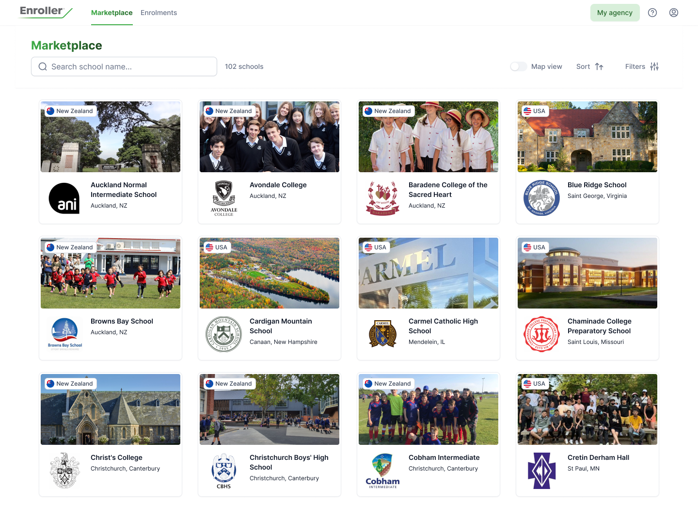Click New Zealand flag badge on Christ's College

pos(70,384)
